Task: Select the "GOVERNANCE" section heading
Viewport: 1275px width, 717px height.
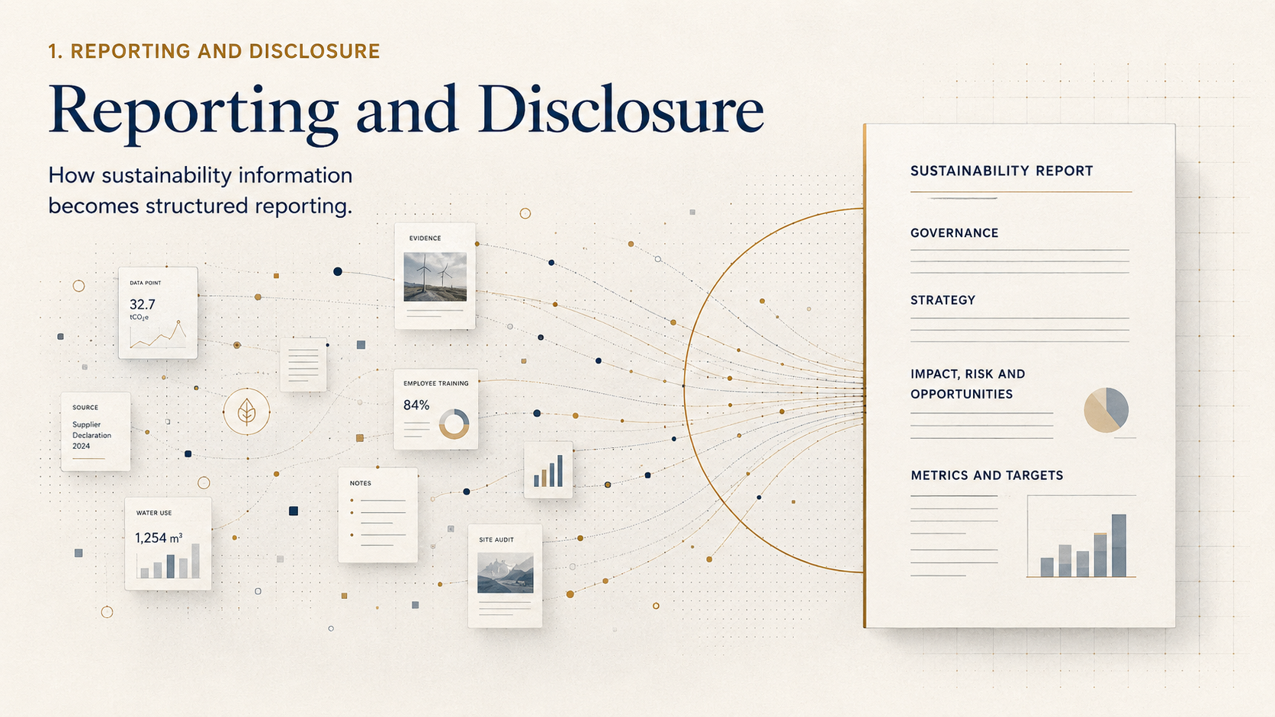Action: pos(954,233)
